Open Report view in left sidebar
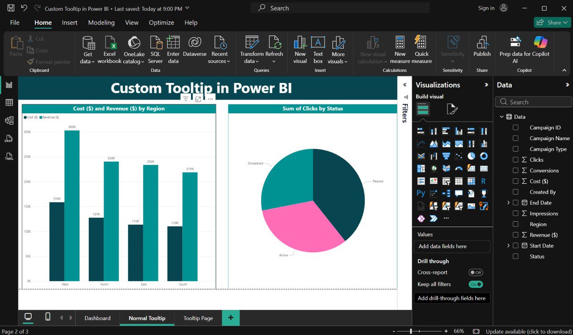The height and width of the screenshot is (335, 573). pos(9,85)
